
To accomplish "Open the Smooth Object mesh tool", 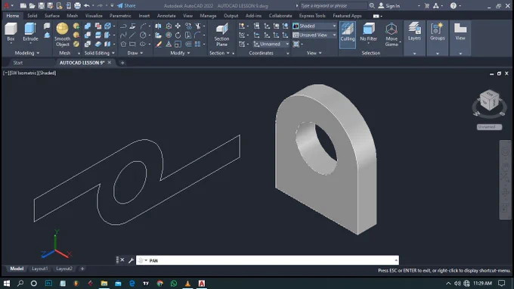I will click(x=62, y=35).
